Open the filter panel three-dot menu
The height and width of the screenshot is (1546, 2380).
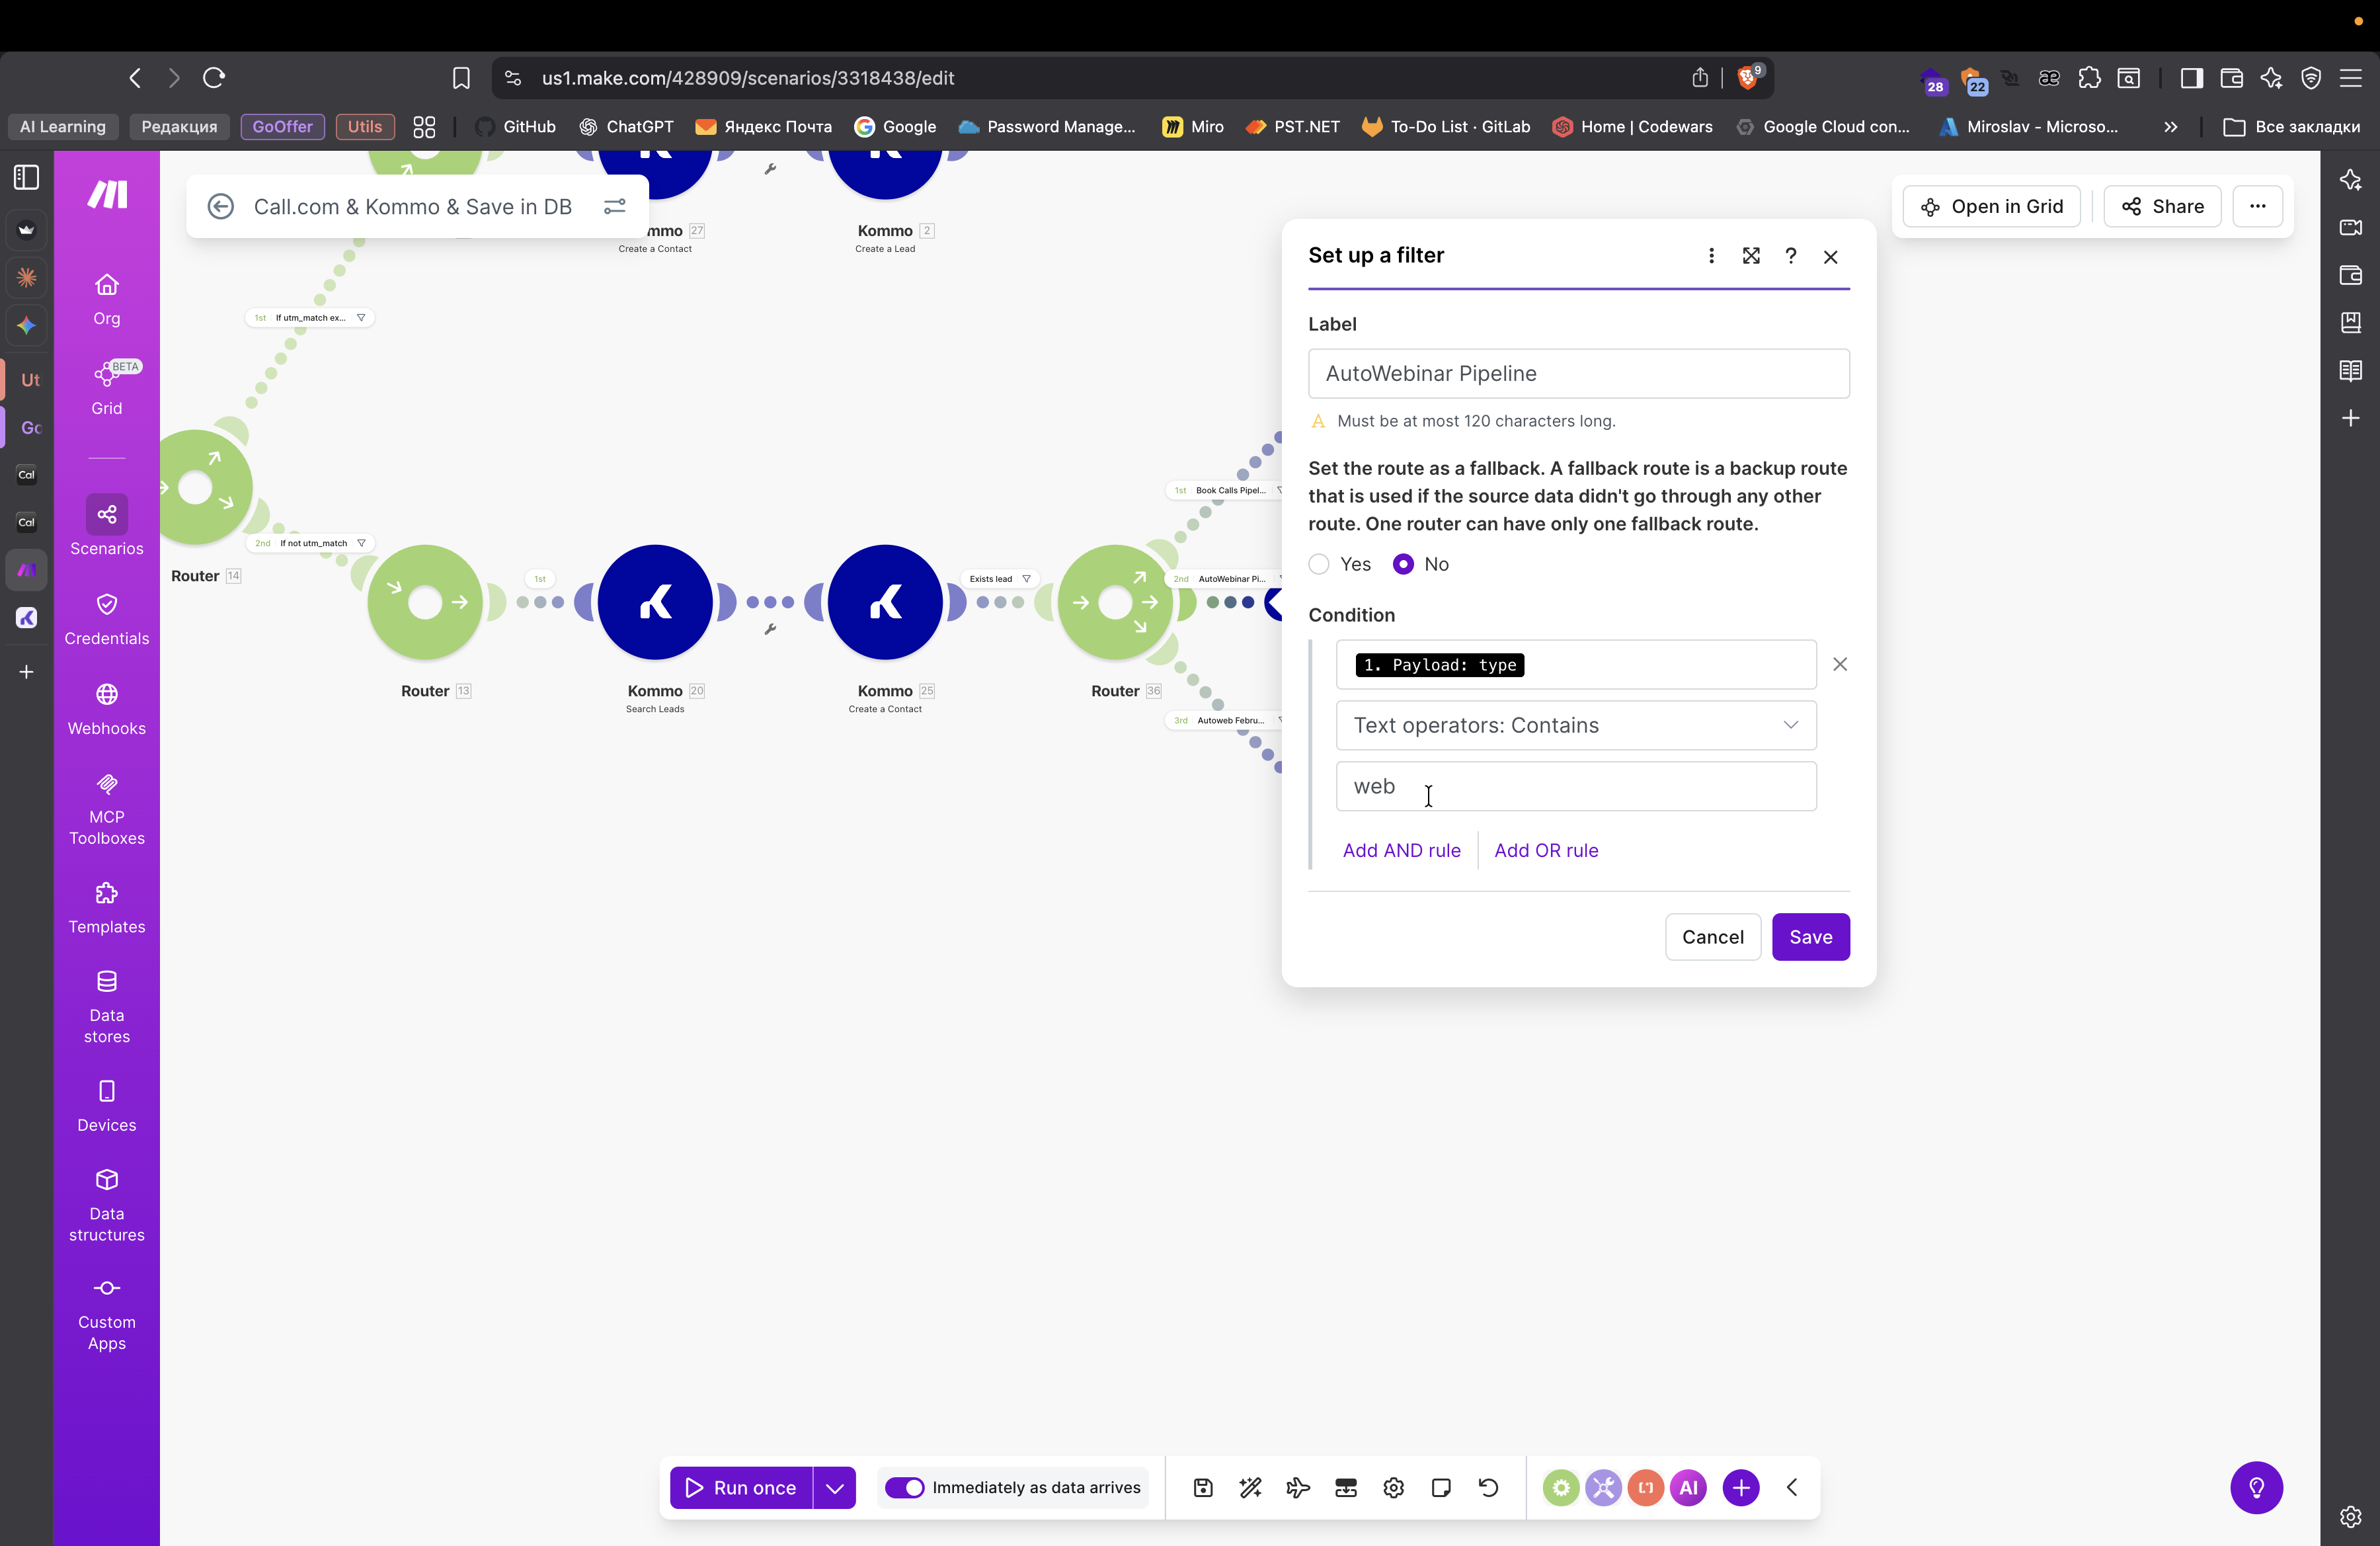click(1711, 256)
